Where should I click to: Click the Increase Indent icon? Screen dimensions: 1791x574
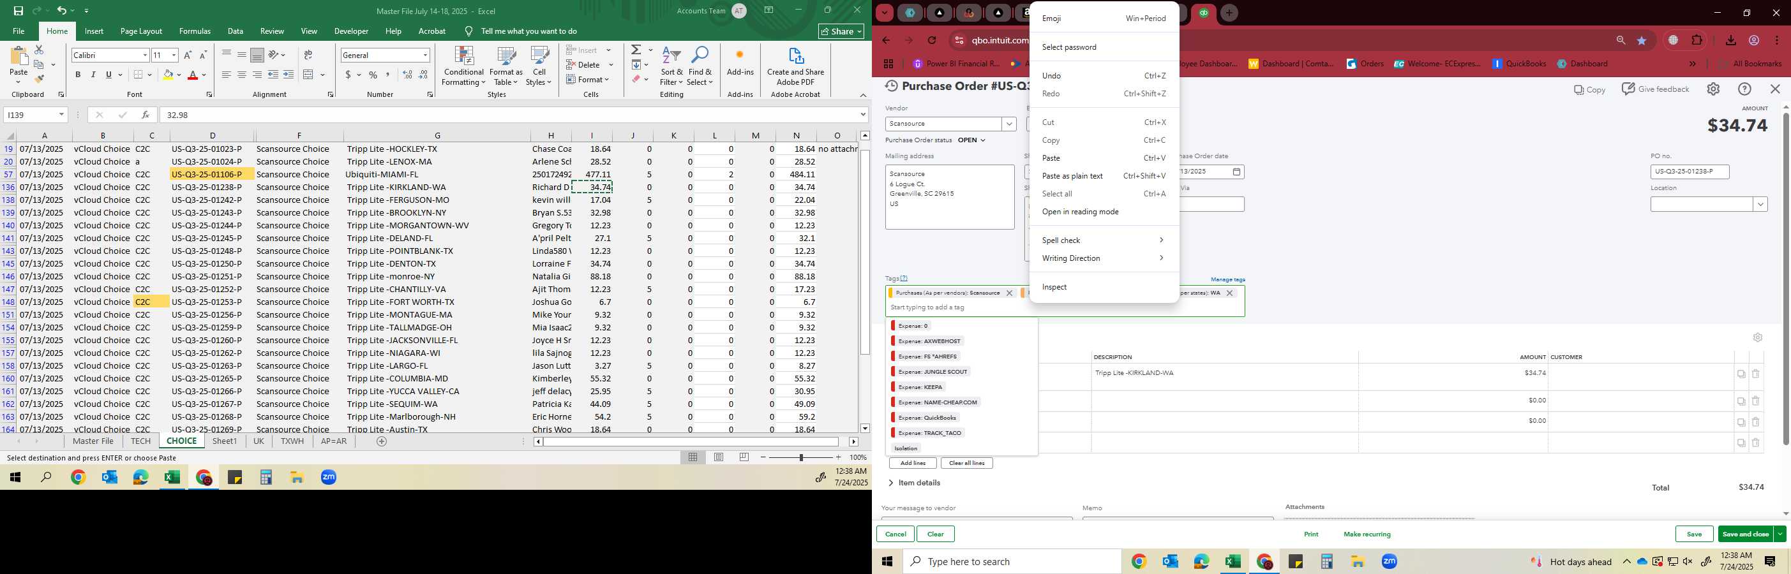pos(289,75)
